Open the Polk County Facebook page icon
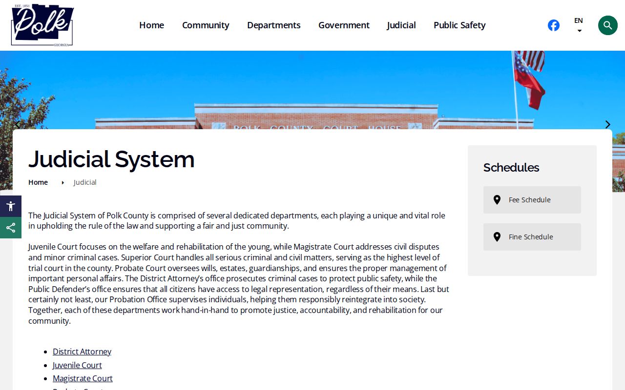The width and height of the screenshot is (625, 390). pyautogui.click(x=554, y=25)
